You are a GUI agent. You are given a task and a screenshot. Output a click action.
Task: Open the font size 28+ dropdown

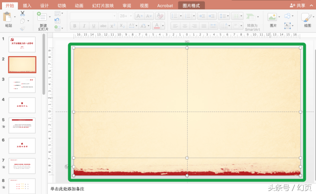pyautogui.click(x=125, y=16)
